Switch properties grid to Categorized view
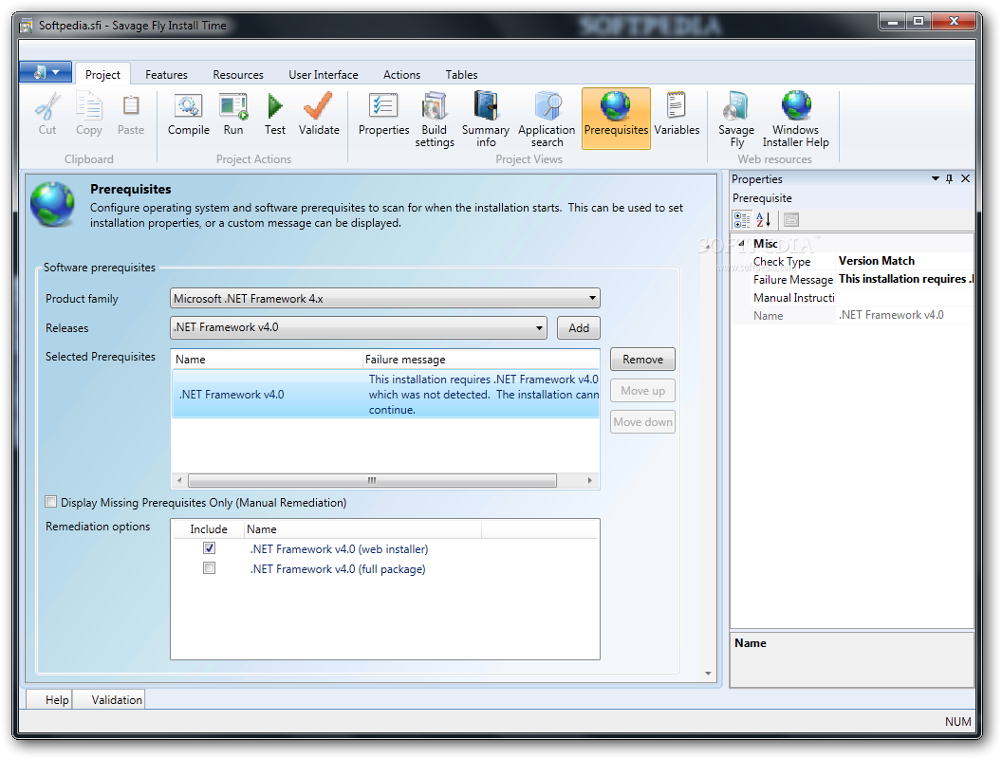Screen dimensions: 1002x759 742,220
